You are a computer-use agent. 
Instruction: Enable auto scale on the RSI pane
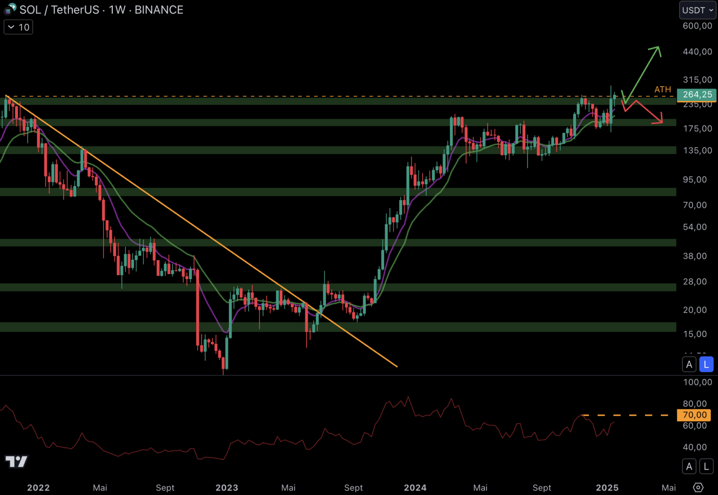coord(689,467)
